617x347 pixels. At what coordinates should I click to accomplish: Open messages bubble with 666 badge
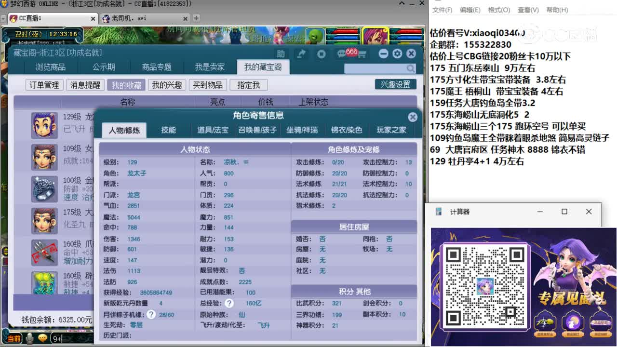(343, 53)
